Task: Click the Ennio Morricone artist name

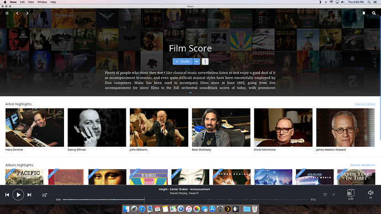Action: pyautogui.click(x=265, y=149)
